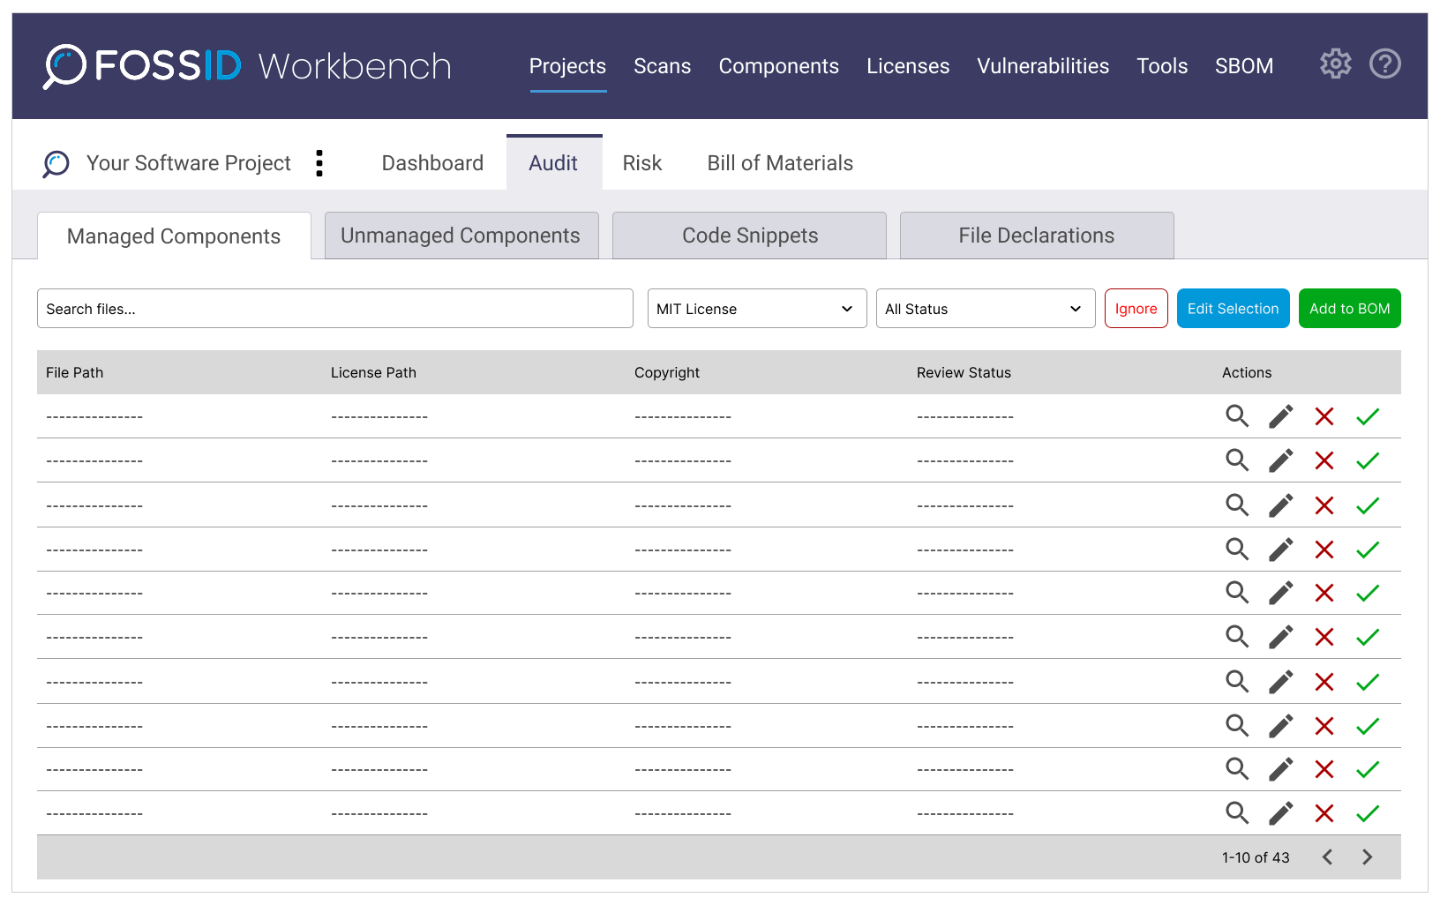The width and height of the screenshot is (1440, 905).
Task: Open the MIT License filter dropdown
Action: (x=757, y=309)
